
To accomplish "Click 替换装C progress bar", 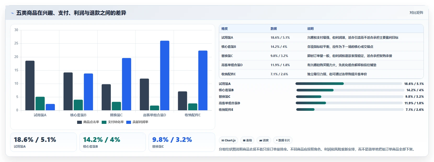I will pos(349,97).
